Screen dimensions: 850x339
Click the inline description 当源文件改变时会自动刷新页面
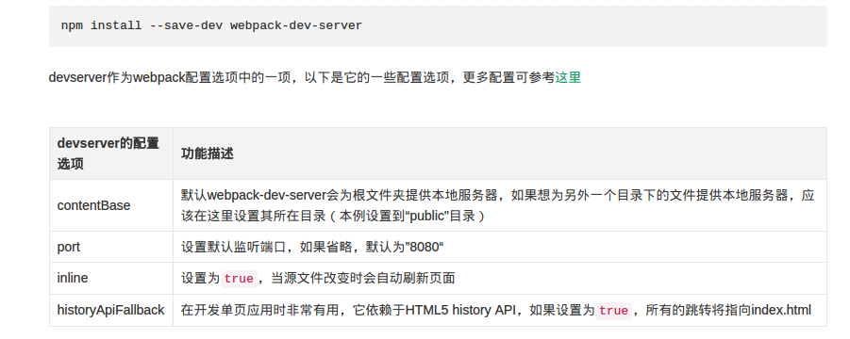point(362,279)
